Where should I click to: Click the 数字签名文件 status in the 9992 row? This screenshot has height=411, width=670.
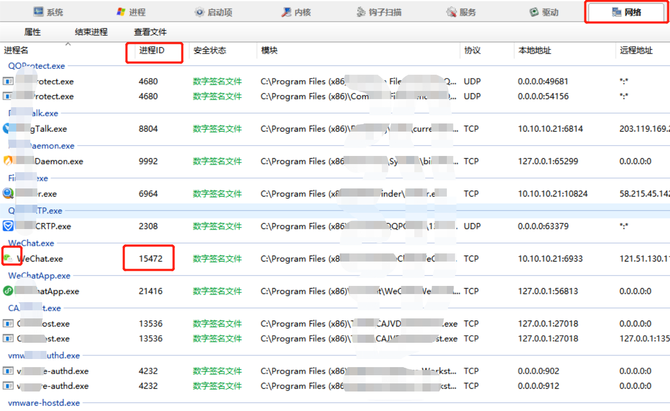(x=217, y=161)
